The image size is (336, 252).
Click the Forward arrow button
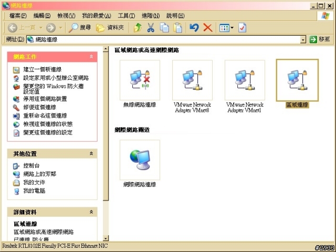[51, 28]
